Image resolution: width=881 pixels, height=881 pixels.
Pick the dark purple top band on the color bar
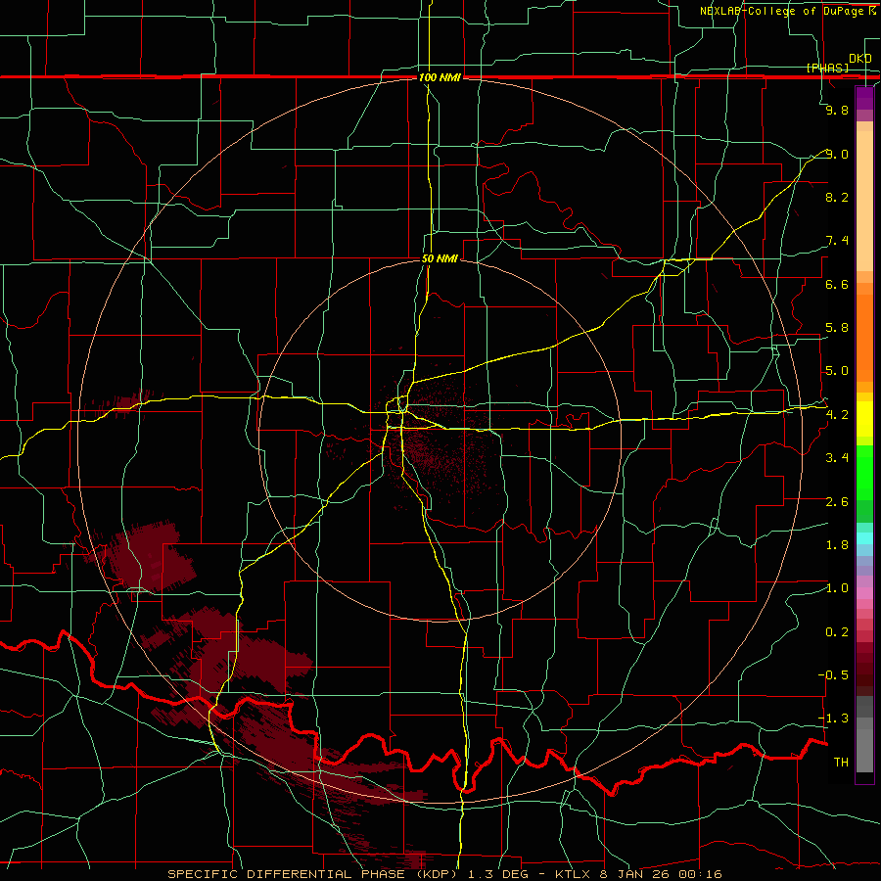(x=864, y=98)
